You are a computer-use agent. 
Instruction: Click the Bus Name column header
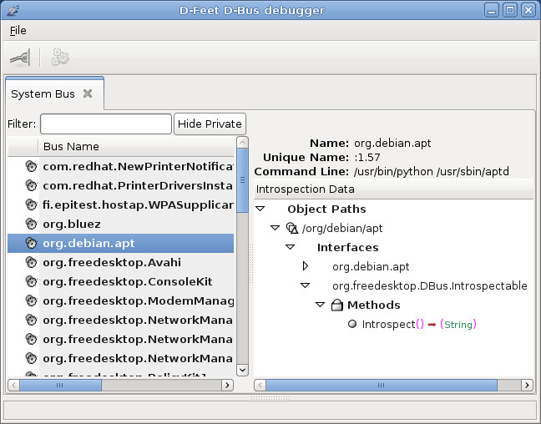click(136, 146)
